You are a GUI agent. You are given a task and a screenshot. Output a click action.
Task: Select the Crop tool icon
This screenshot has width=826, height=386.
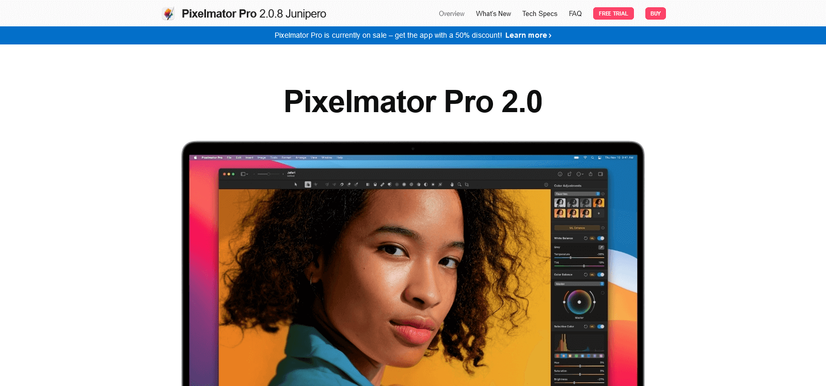[x=467, y=184]
